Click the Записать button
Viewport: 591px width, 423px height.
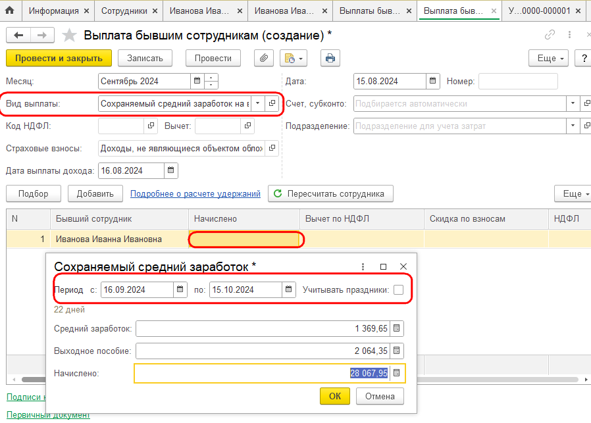[145, 58]
